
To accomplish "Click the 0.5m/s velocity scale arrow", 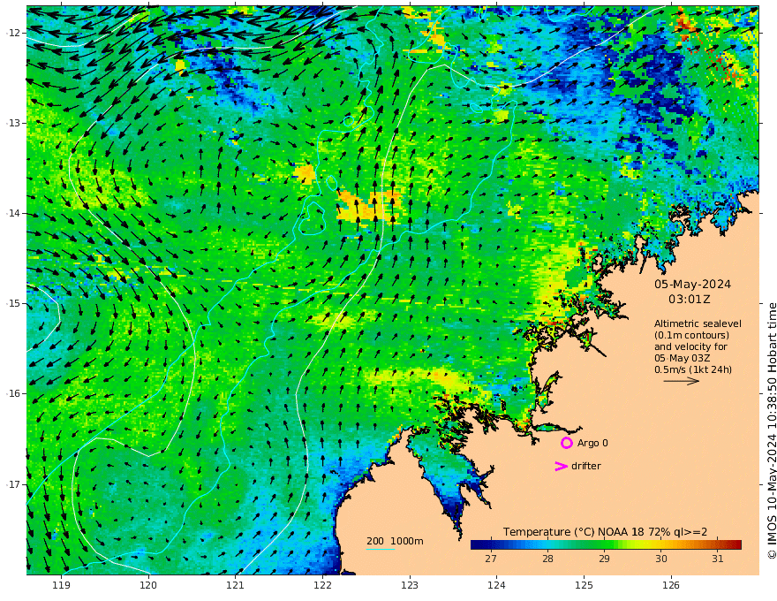I will point(682,381).
